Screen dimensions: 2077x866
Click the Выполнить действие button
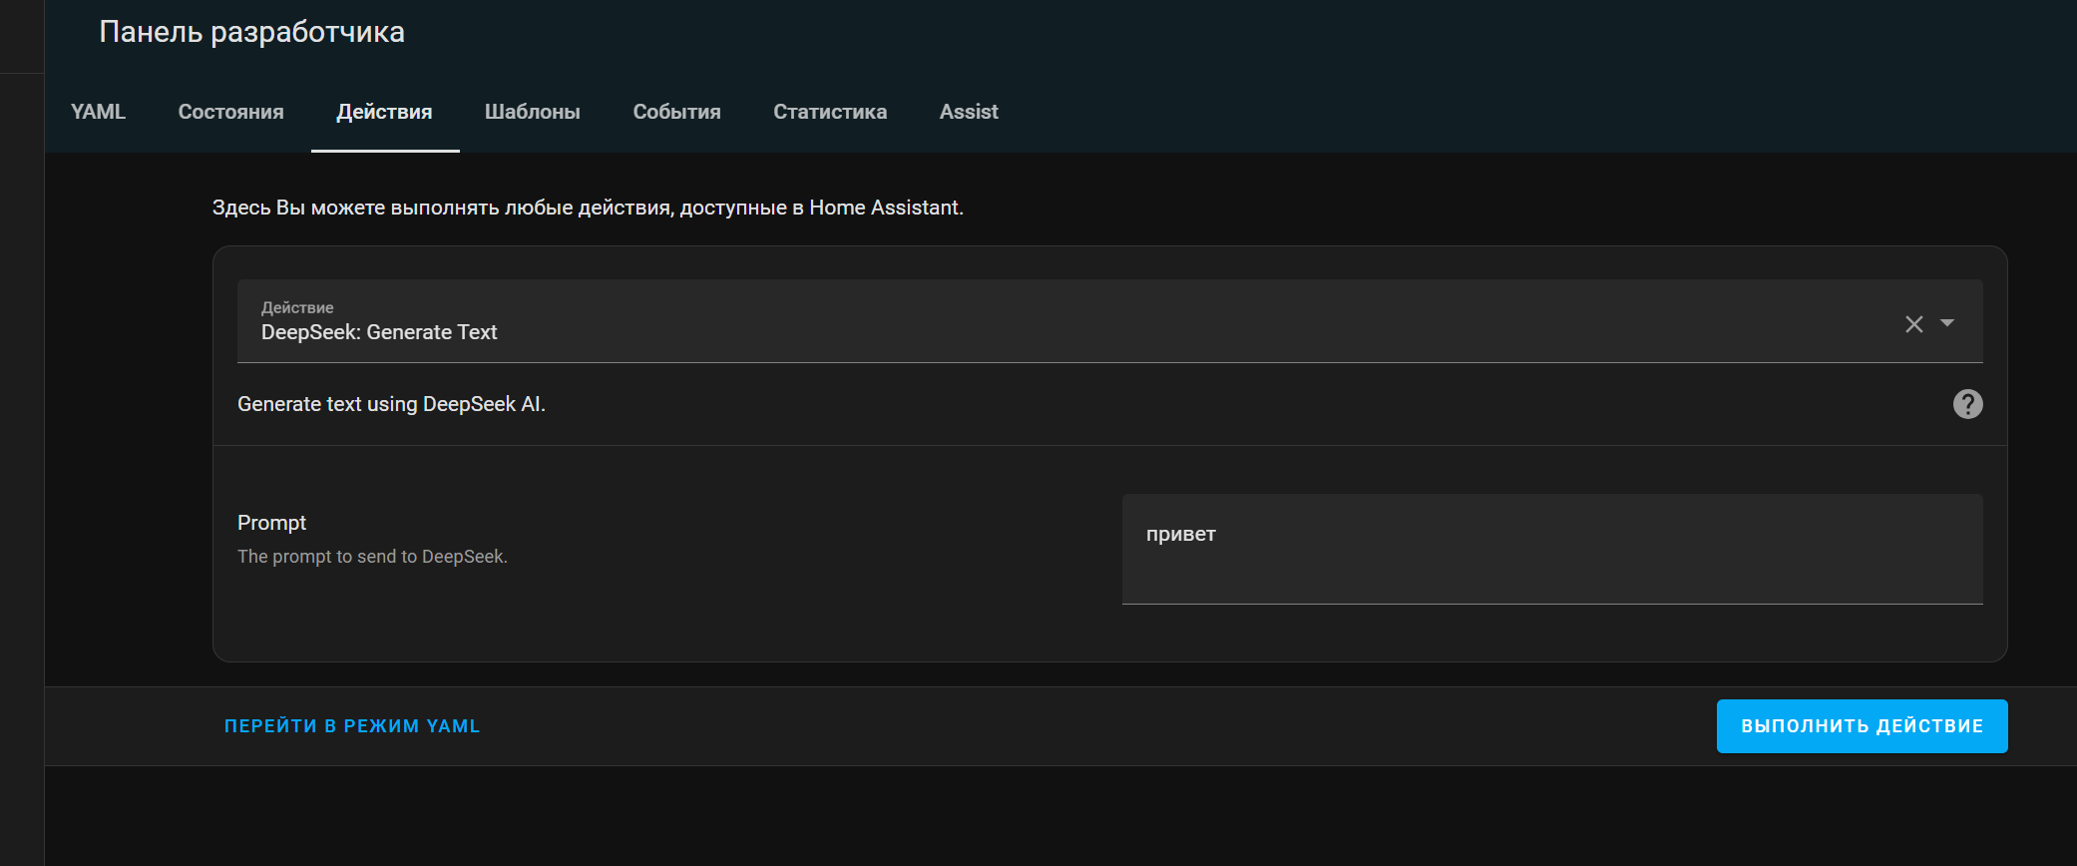[1862, 726]
